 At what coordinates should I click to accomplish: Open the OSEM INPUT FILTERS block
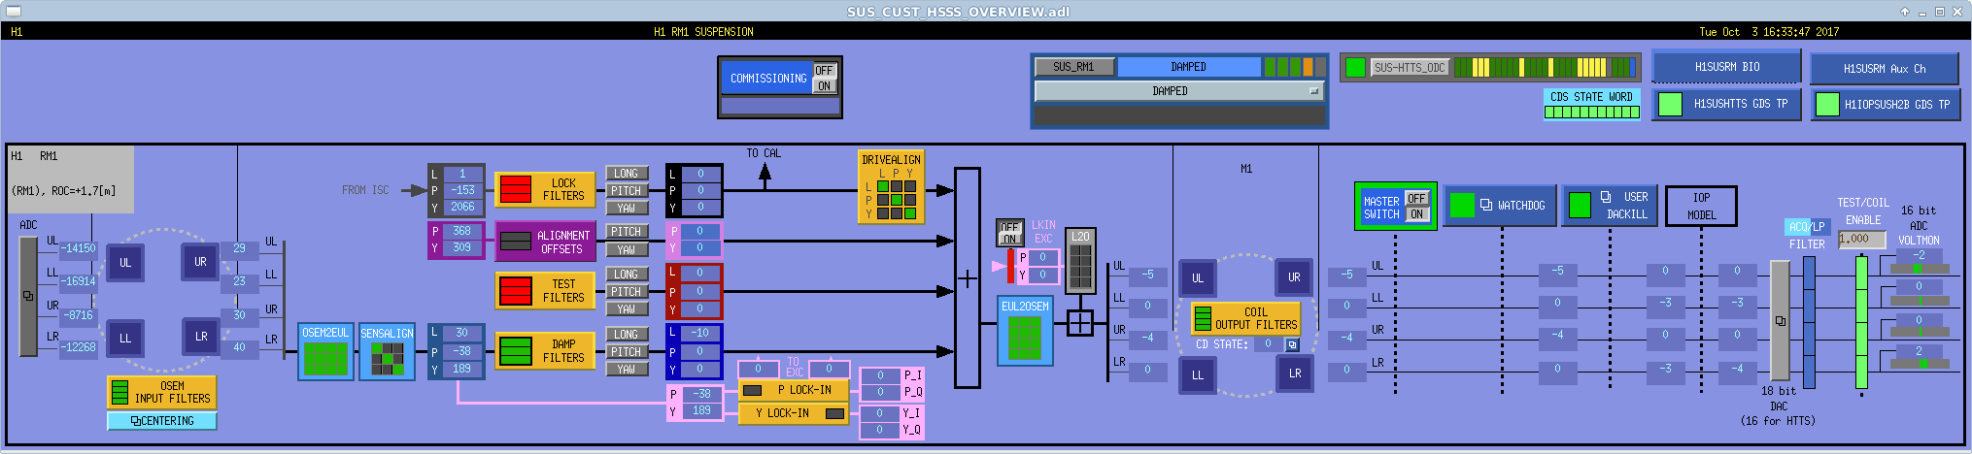[x=161, y=392]
